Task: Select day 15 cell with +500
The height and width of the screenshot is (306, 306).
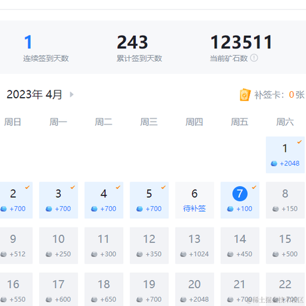Action: (285, 245)
